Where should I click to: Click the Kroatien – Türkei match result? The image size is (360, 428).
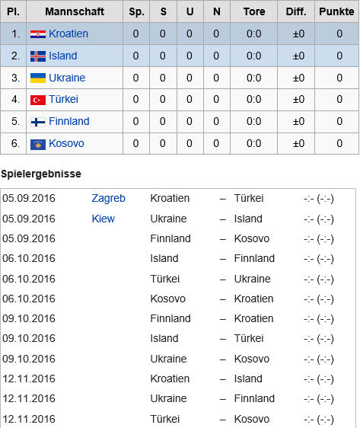(x=319, y=199)
